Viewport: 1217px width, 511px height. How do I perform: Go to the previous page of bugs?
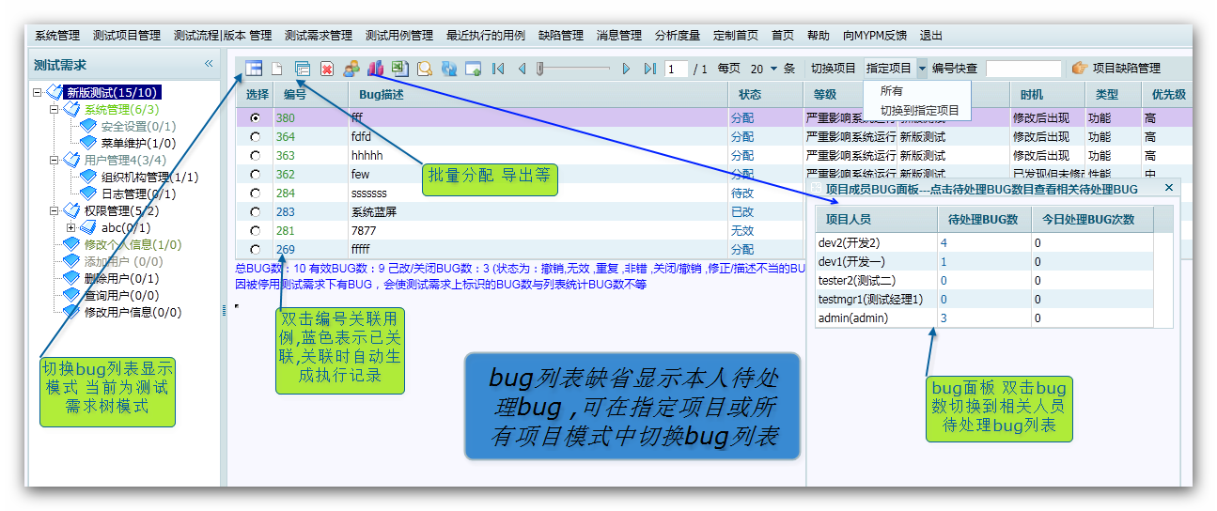[x=523, y=69]
